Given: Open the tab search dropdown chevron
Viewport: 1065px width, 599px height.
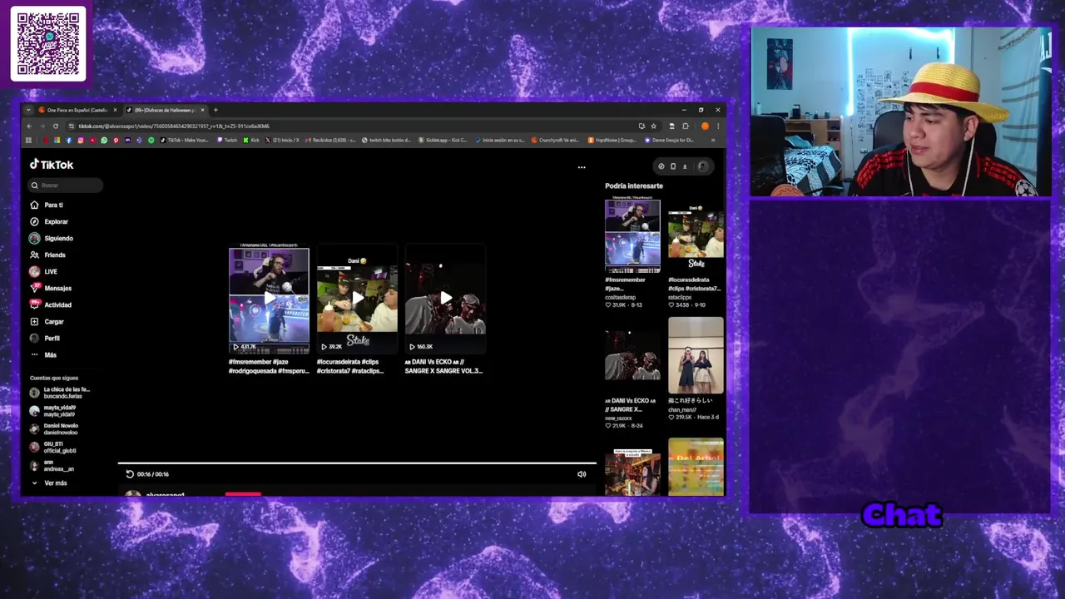Looking at the screenshot, I should tap(28, 110).
